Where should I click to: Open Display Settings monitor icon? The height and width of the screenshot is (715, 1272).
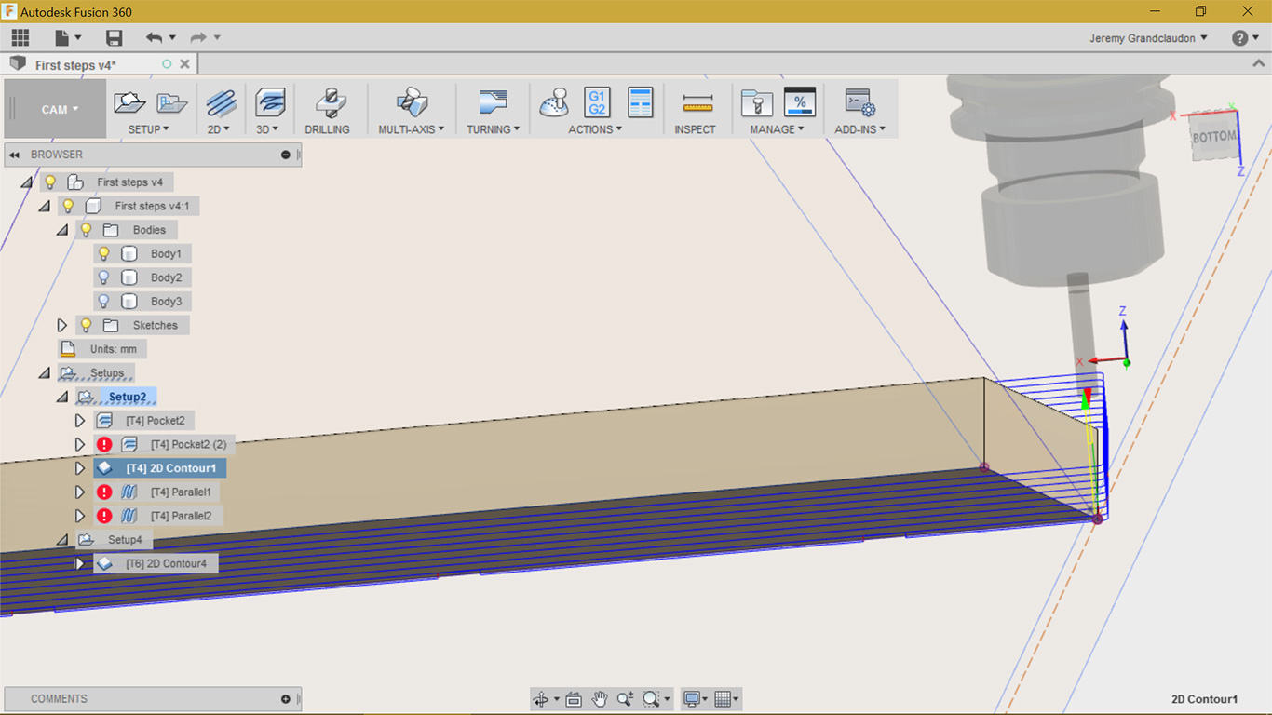tap(692, 699)
